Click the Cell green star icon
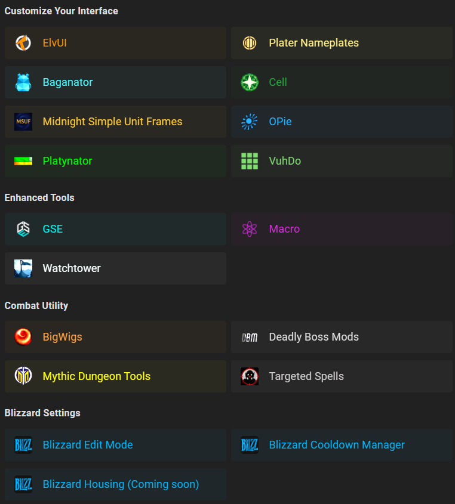This screenshot has height=504, width=455. (250, 82)
